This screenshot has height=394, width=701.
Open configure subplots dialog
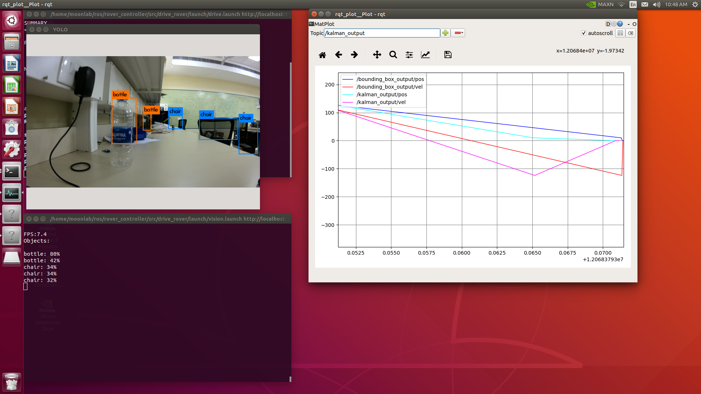pos(409,55)
